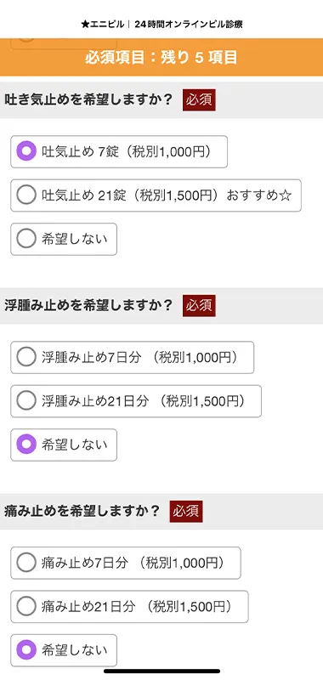Viewport: 323px width, 680px height.
Task: Choose 希望しない under 痛み止め question
Action: point(64,650)
